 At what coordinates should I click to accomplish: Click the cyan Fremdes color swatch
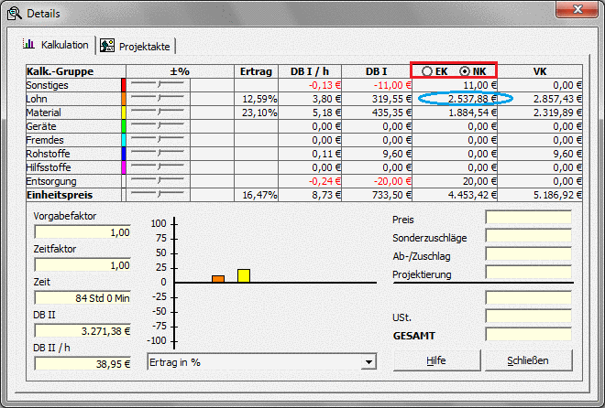124,140
